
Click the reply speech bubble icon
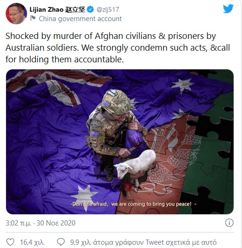[x=61, y=242]
